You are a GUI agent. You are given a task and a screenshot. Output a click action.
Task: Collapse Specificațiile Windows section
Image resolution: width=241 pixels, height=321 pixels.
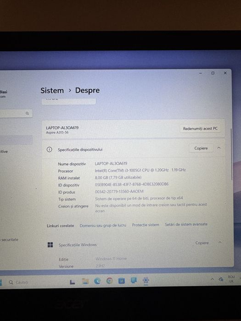click(220, 243)
